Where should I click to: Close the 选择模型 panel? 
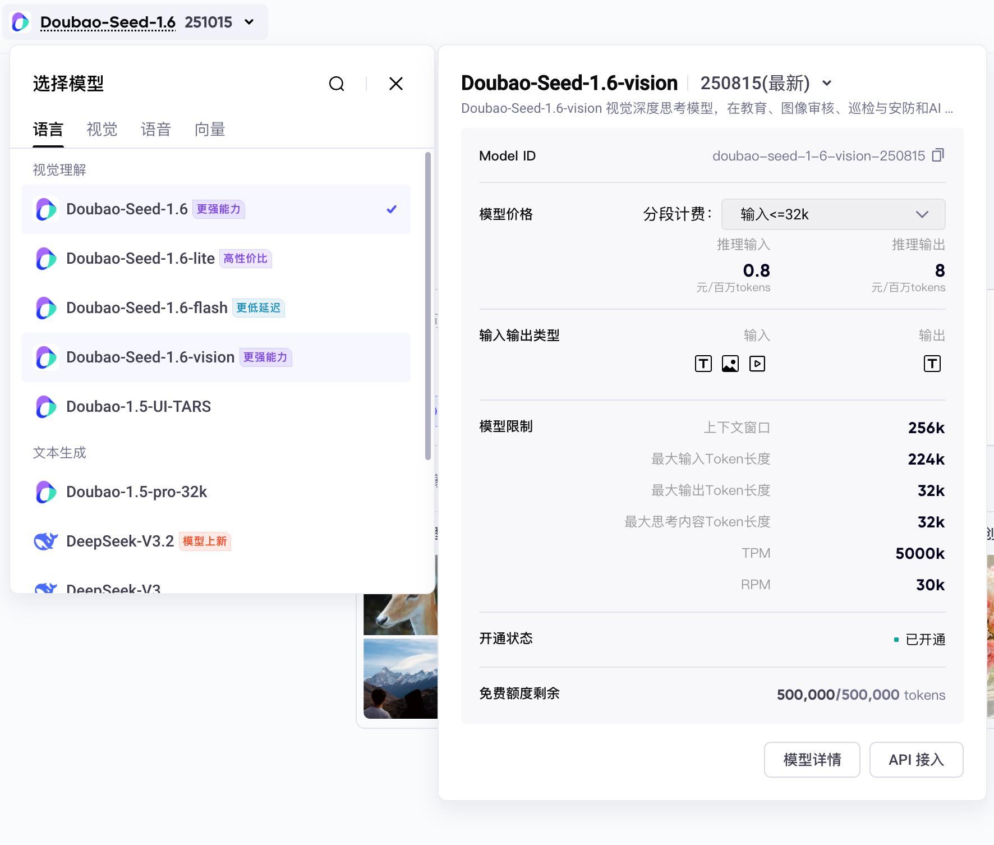click(396, 84)
